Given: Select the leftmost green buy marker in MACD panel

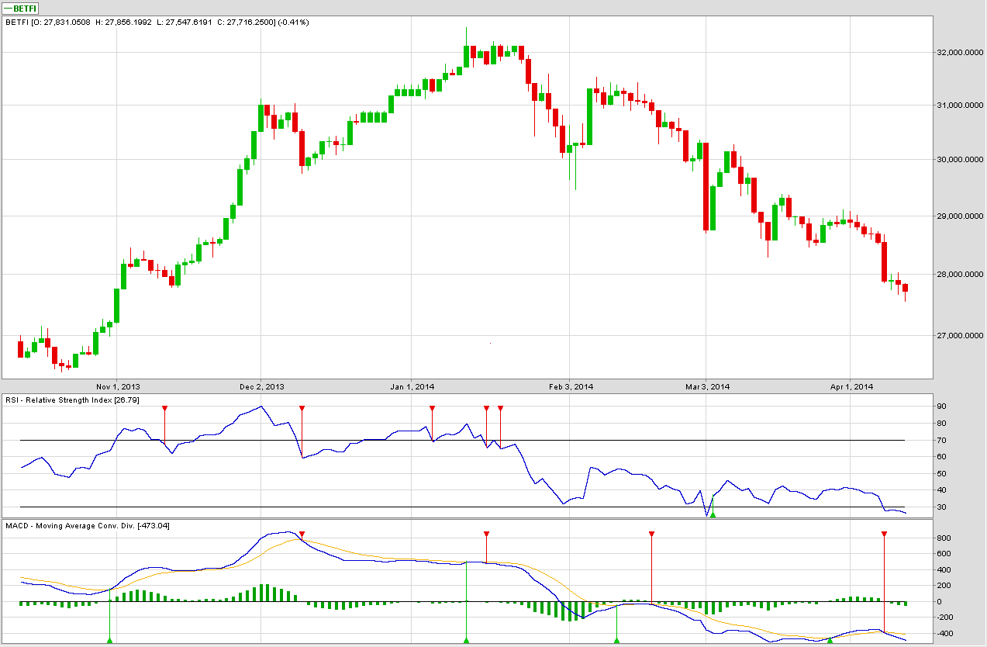Looking at the screenshot, I should tap(109, 640).
